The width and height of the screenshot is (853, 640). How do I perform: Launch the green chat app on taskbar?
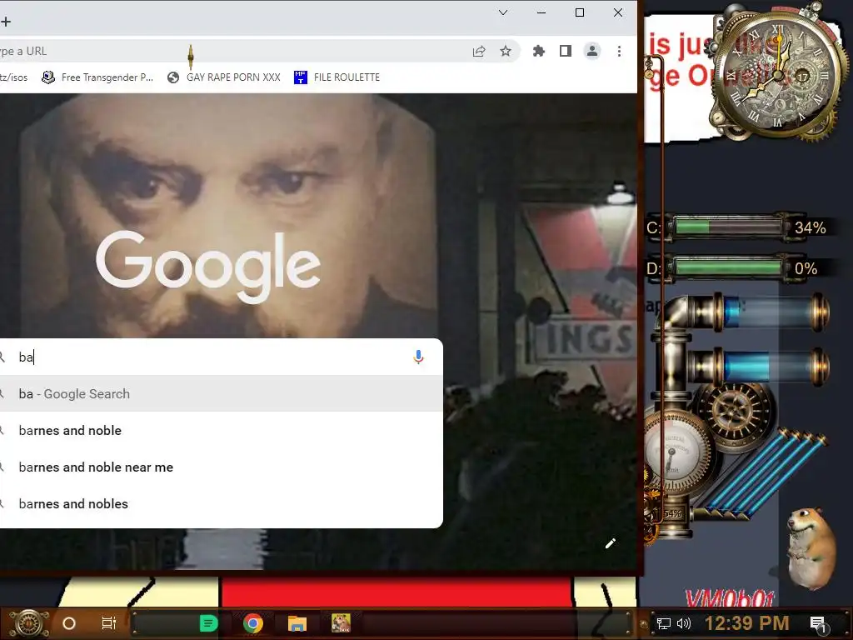[x=209, y=623]
